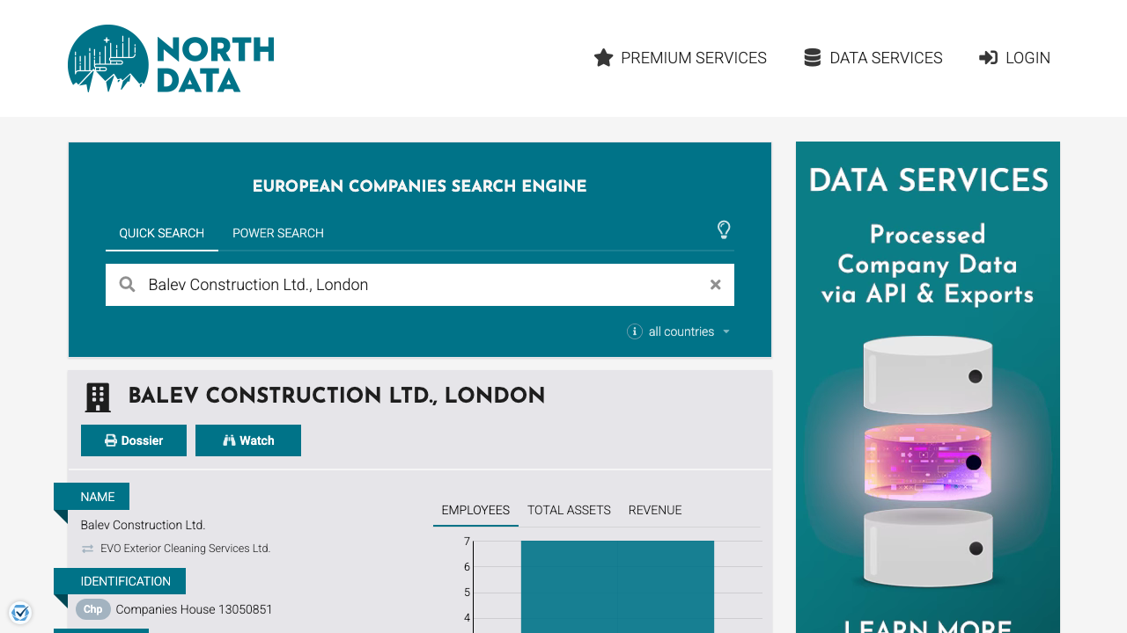Screen dimensions: 1127x633
Task: Switch to the POWER SEARCH tab
Action: point(278,233)
